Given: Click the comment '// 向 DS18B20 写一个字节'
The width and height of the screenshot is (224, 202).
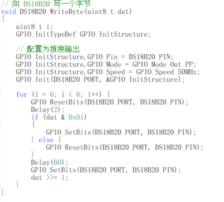Looking at the screenshot, I should click(x=46, y=4).
